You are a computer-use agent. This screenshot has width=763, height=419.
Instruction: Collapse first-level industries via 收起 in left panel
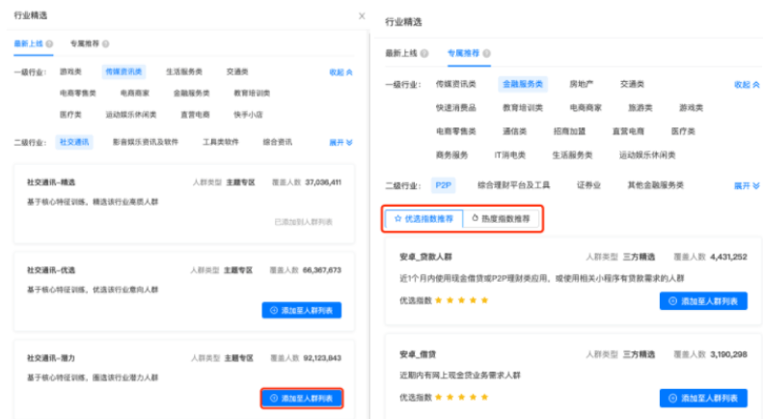click(341, 72)
